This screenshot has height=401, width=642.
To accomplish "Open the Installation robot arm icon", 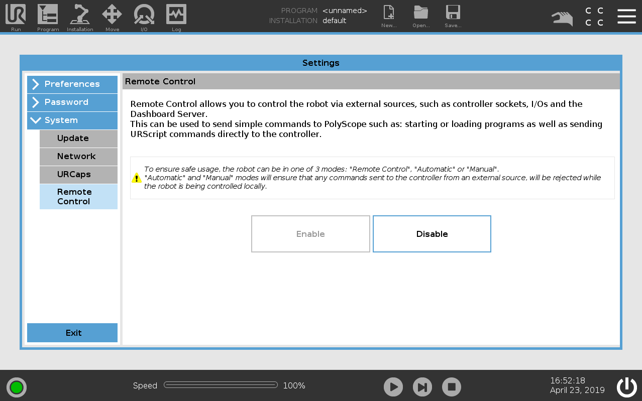I will [x=80, y=15].
